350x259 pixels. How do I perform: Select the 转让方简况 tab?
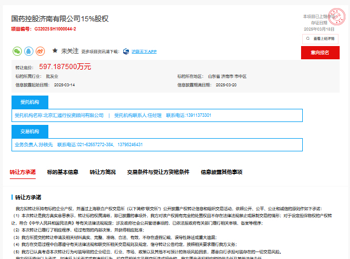(102, 172)
